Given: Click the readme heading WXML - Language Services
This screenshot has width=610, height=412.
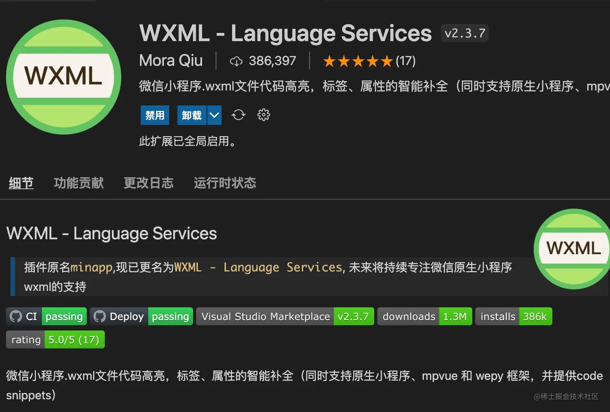Looking at the screenshot, I should (112, 233).
